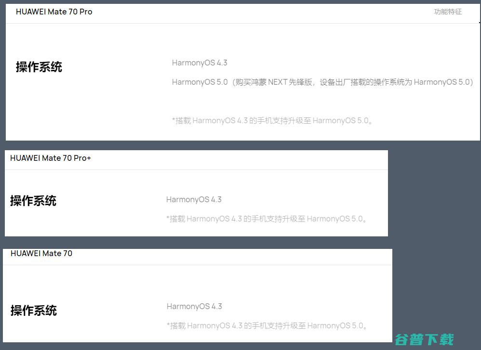Viewport: 481px width, 350px height.
Task: Click the 载 character of the watermark
Action: click(447, 339)
